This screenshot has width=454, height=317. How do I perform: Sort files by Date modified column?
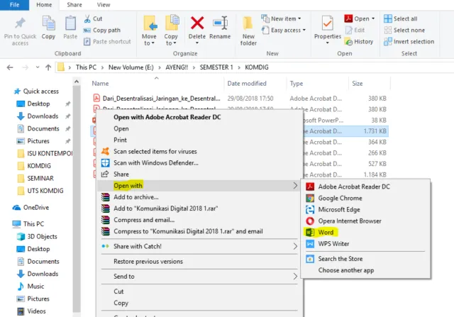click(x=247, y=84)
